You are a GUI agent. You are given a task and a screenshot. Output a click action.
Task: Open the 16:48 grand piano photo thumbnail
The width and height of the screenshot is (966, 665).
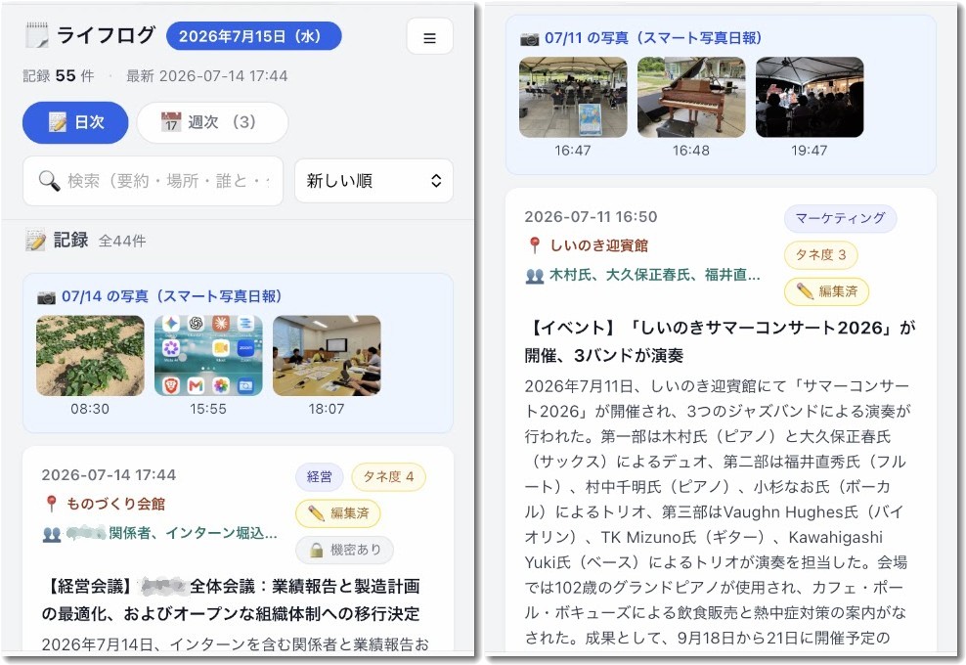point(690,97)
